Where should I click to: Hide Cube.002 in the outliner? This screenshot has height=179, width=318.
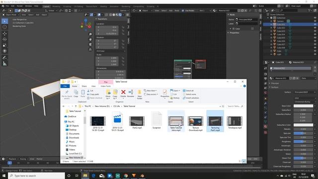pos(315,28)
